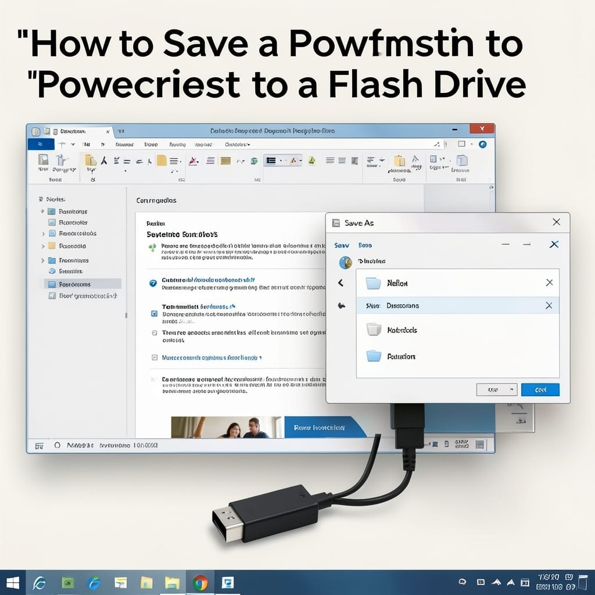Switch to the 'Saus' tab in Save As
The image size is (595, 595).
365,246
